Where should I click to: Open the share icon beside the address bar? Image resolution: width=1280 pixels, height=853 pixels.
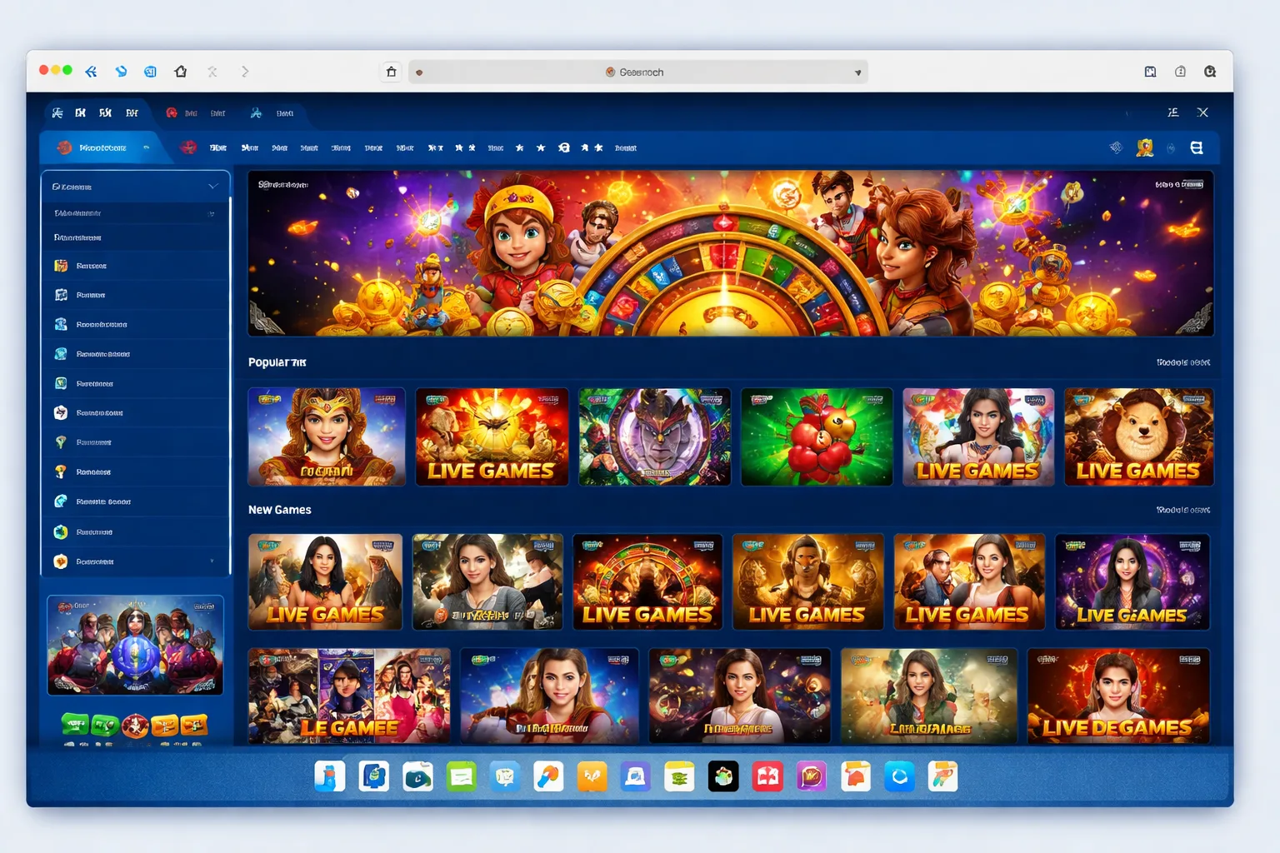(392, 72)
